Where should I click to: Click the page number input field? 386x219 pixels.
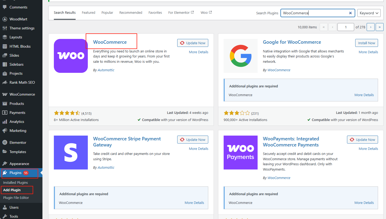click(345, 27)
